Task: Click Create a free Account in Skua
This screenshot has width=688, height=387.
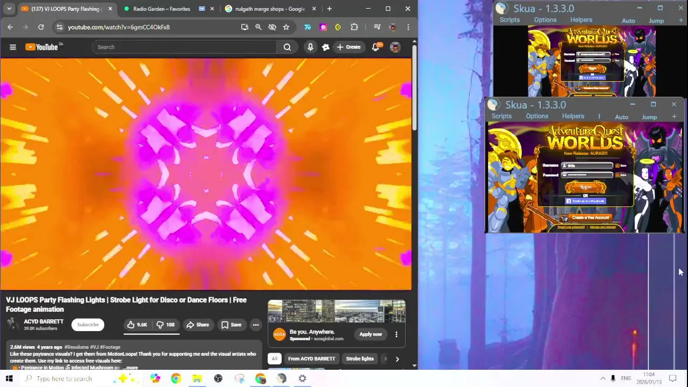Action: pyautogui.click(x=586, y=218)
